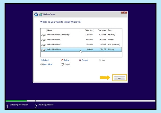161x113 pixels.
Task: Click the Collecting information step label
Action: point(19,105)
